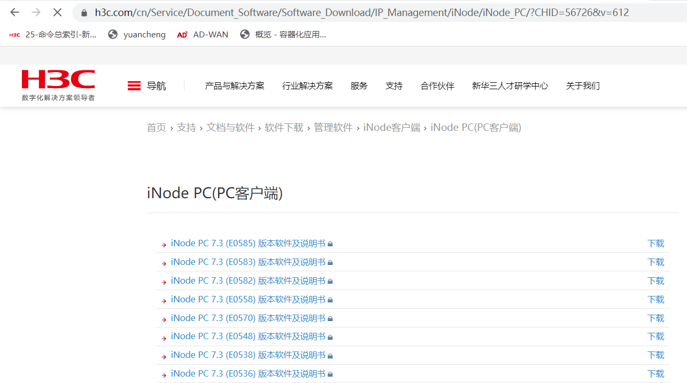
Task: Open the 新华三人才研学中心 menu
Action: 510,85
